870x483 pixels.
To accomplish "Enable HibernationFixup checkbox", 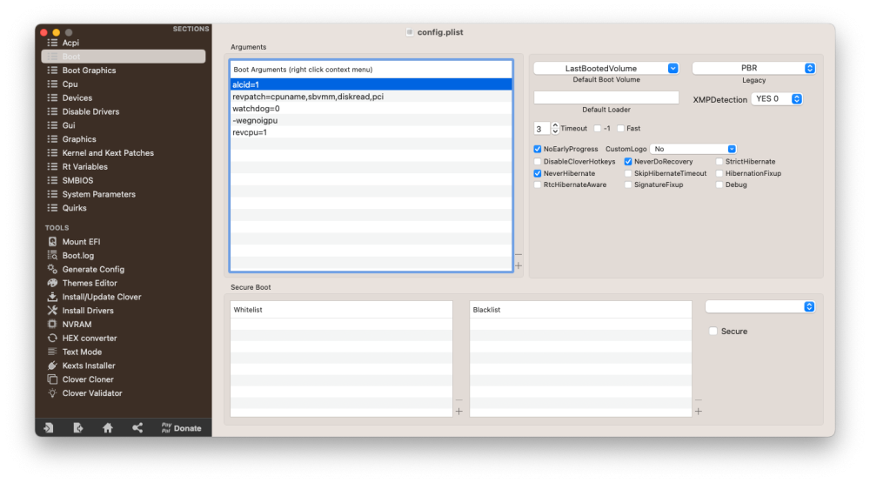I will pyautogui.click(x=719, y=173).
